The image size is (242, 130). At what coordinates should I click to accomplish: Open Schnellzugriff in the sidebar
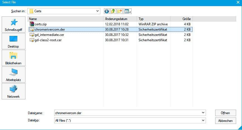point(13,24)
